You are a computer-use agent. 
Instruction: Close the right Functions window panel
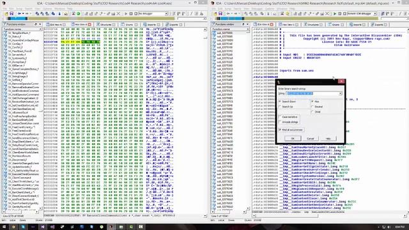coord(247,24)
